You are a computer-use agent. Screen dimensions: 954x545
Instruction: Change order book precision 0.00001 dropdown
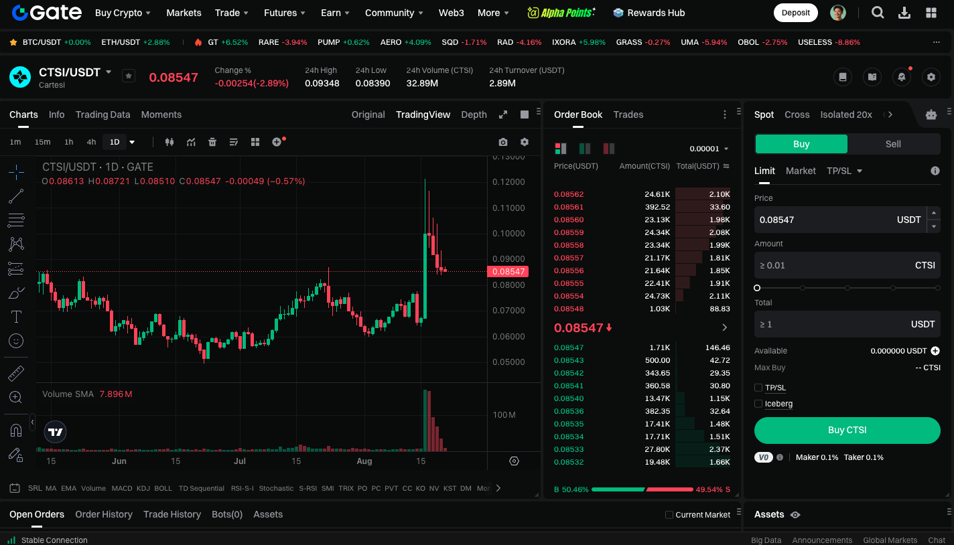[x=709, y=149]
